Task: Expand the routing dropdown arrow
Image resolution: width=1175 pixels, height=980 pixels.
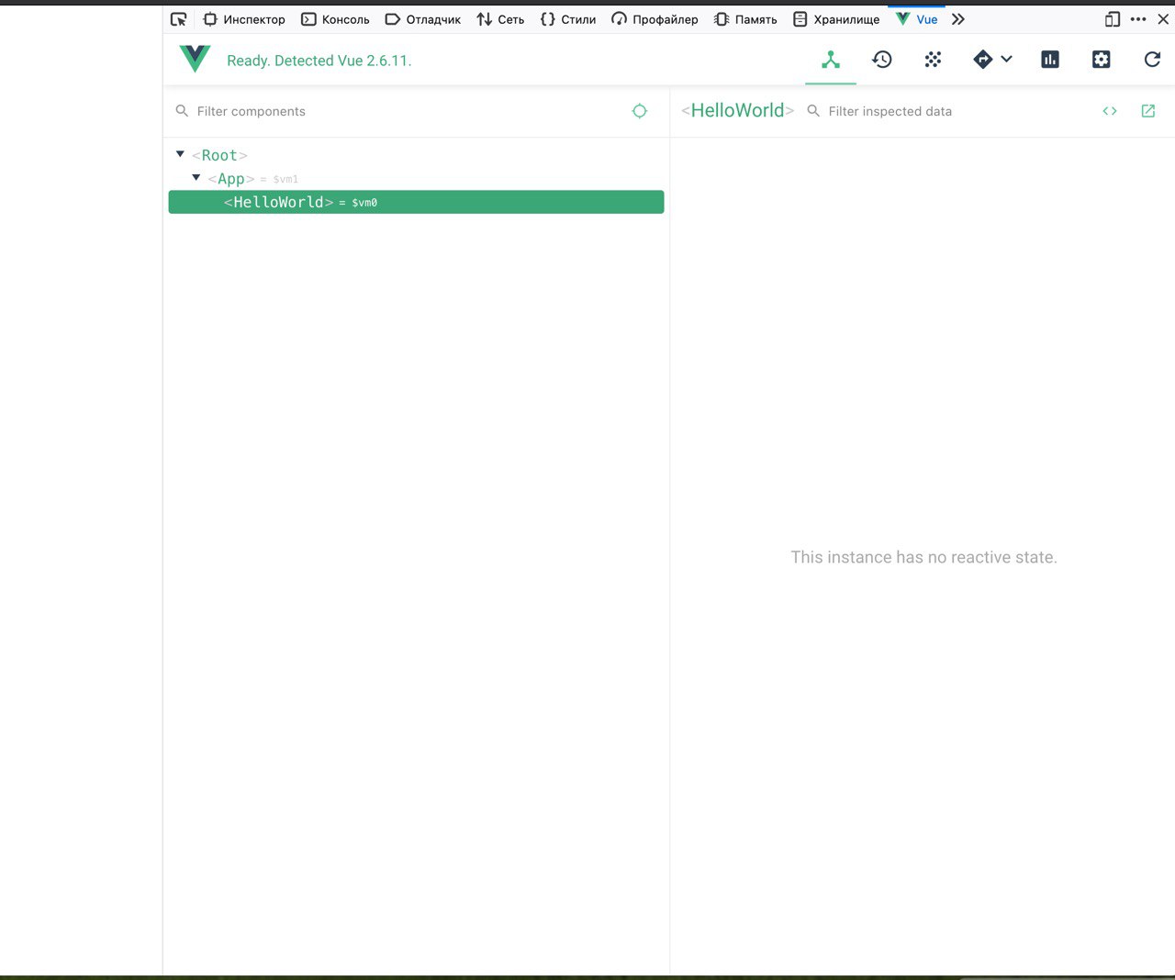Action: coord(1007,59)
